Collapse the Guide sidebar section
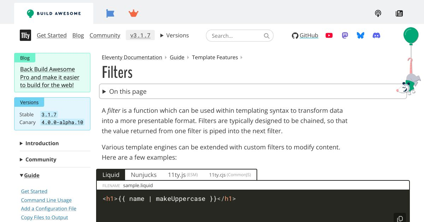The width and height of the screenshot is (424, 222). click(x=30, y=175)
